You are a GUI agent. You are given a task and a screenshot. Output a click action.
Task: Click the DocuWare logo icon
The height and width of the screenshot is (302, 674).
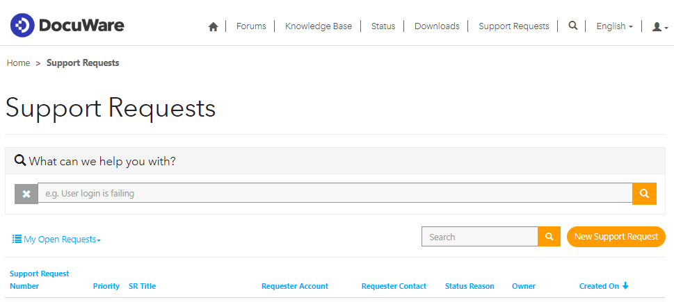click(x=22, y=26)
